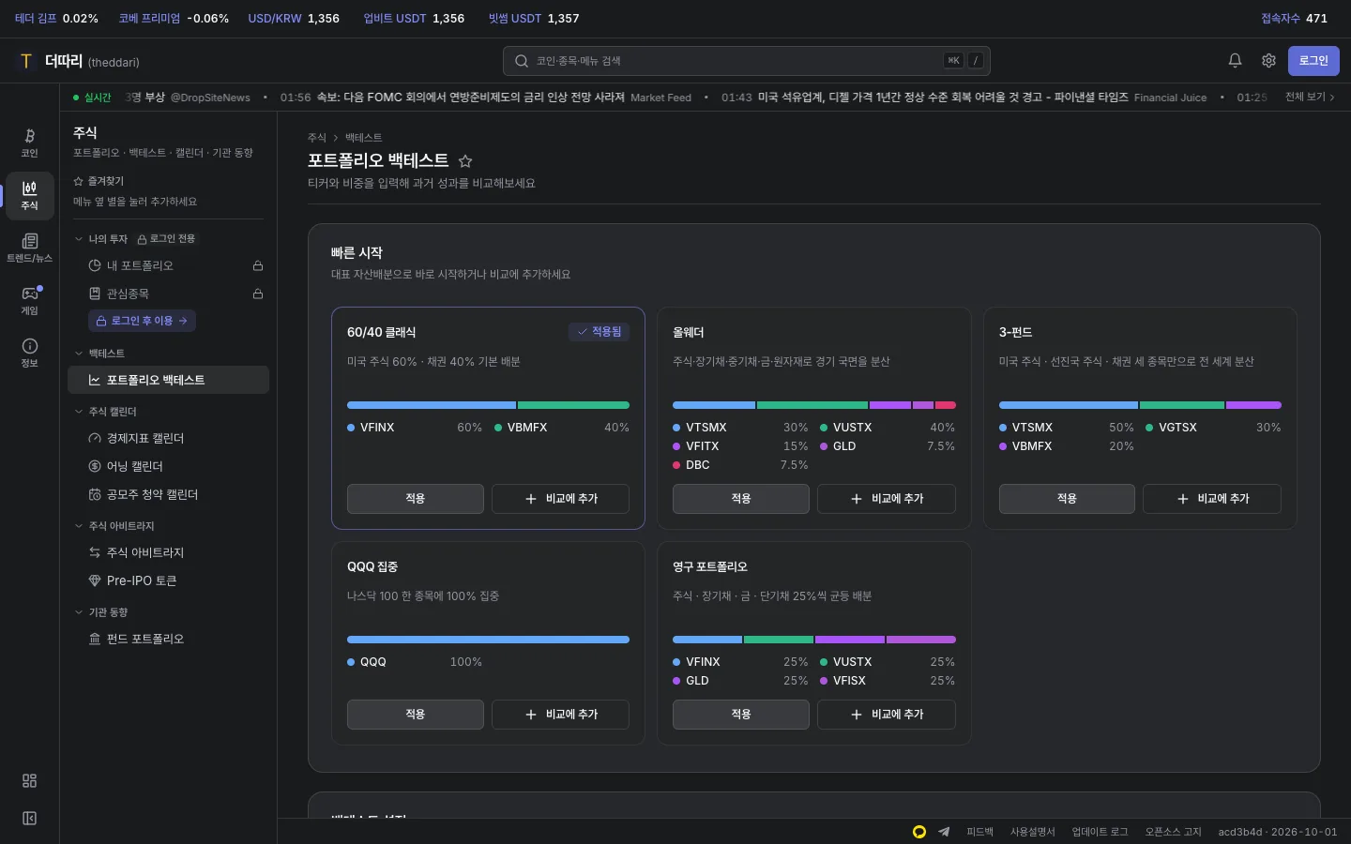Image resolution: width=1351 pixels, height=844 pixels.
Task: Click 주식 breadcrumb link
Action: (317, 138)
